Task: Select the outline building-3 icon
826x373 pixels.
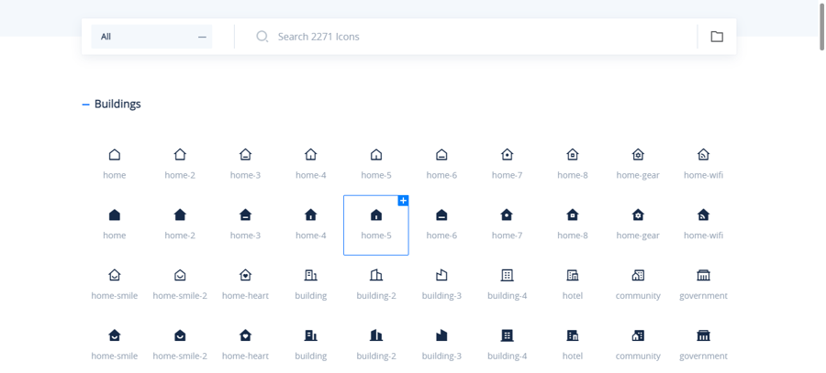Action: point(441,275)
